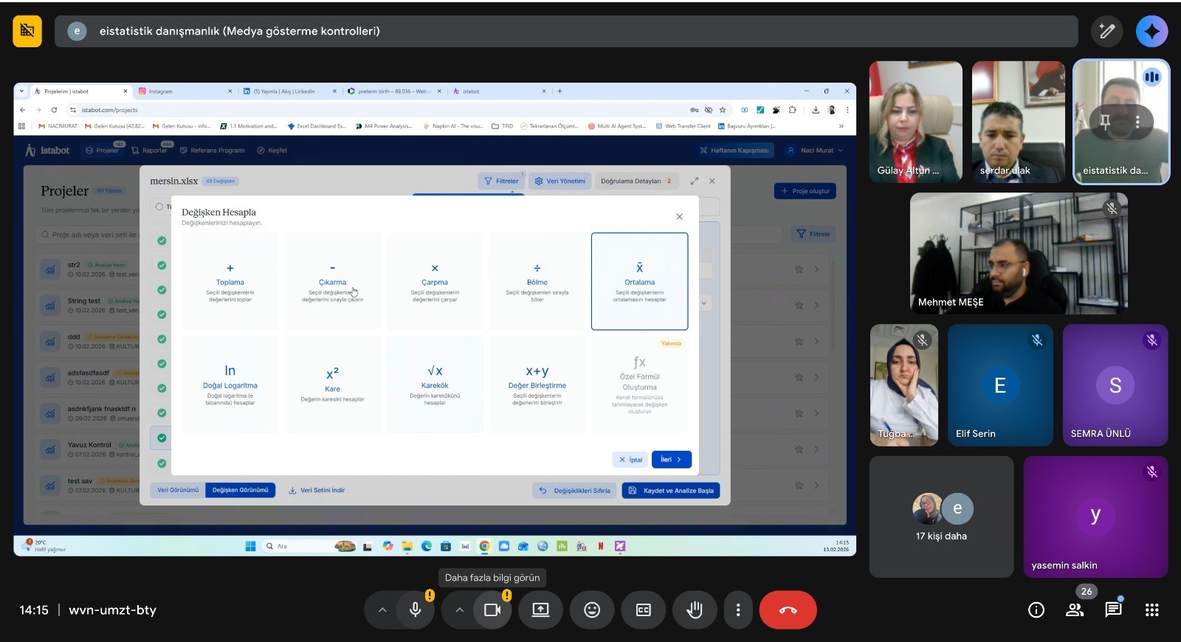This screenshot has width=1181, height=642.
Task: Open more options three-dot menu
Action: tap(738, 610)
